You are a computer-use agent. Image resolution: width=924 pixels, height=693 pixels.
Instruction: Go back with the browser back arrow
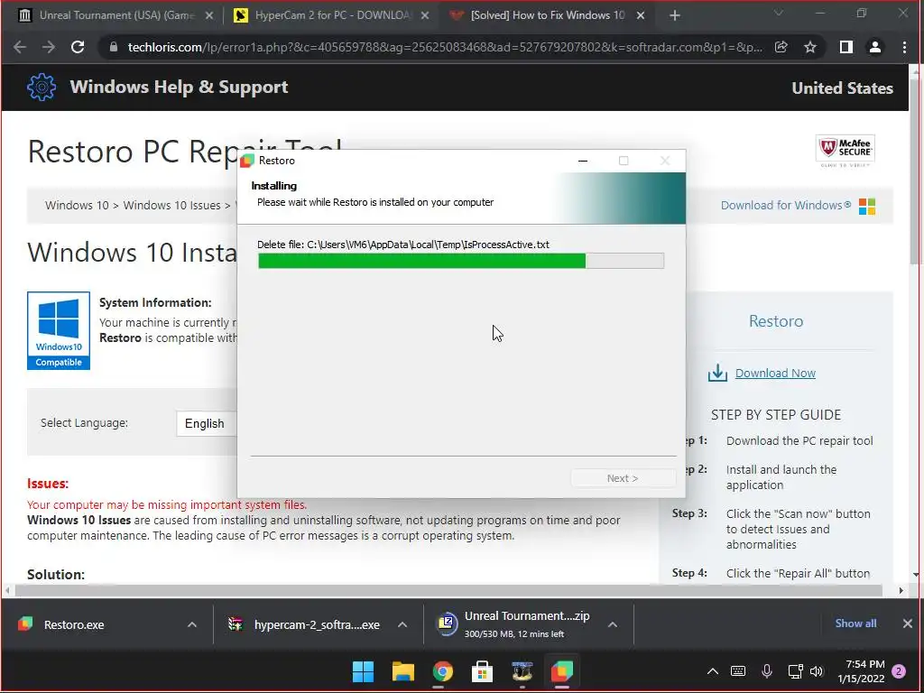20,47
